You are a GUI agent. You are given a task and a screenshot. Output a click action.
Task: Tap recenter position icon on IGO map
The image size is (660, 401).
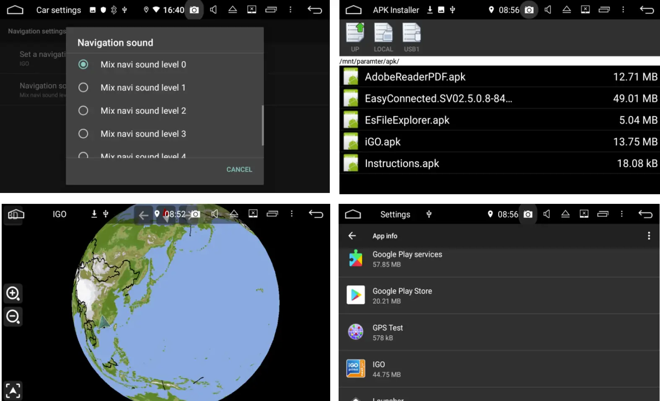click(x=13, y=391)
